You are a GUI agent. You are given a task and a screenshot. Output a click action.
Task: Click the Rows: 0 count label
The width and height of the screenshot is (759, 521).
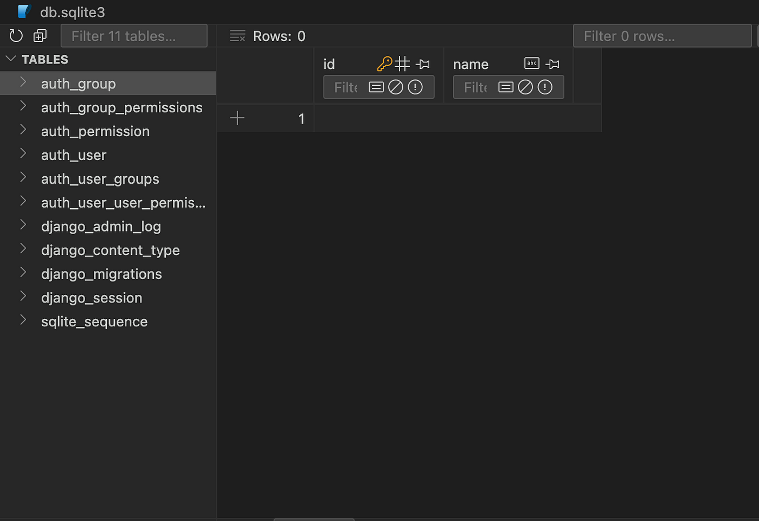tap(279, 36)
